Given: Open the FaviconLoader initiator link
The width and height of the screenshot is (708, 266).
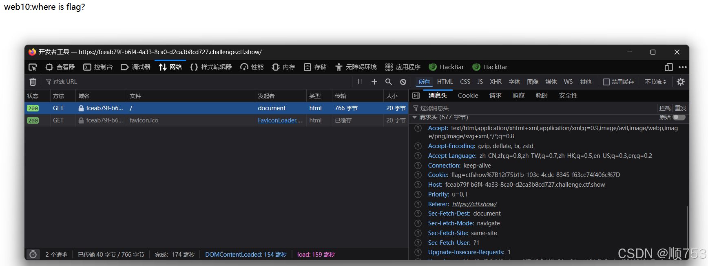Looking at the screenshot, I should pos(280,120).
